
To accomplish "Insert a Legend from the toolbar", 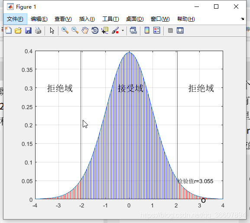I will click(157, 30).
